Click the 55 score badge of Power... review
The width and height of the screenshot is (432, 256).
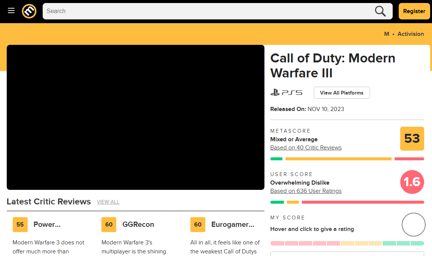20,225
